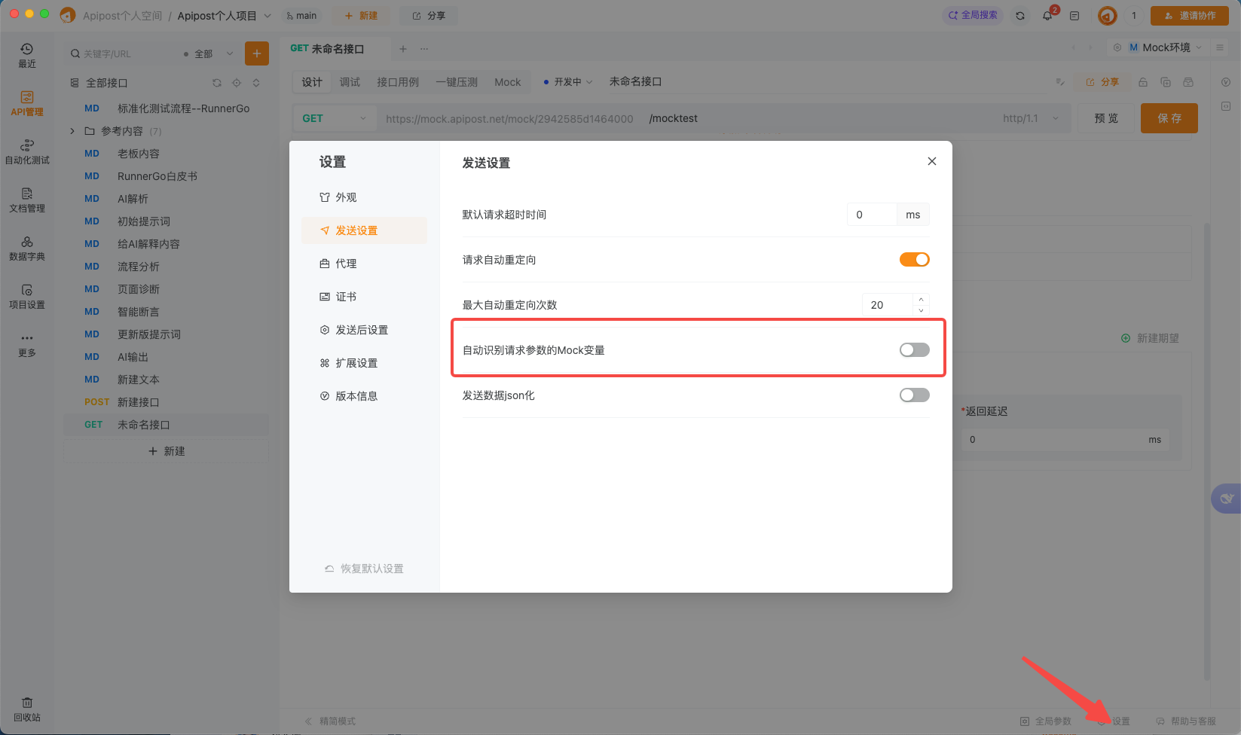The height and width of the screenshot is (735, 1241).
Task: Switch to the Mock tab
Action: pos(507,81)
